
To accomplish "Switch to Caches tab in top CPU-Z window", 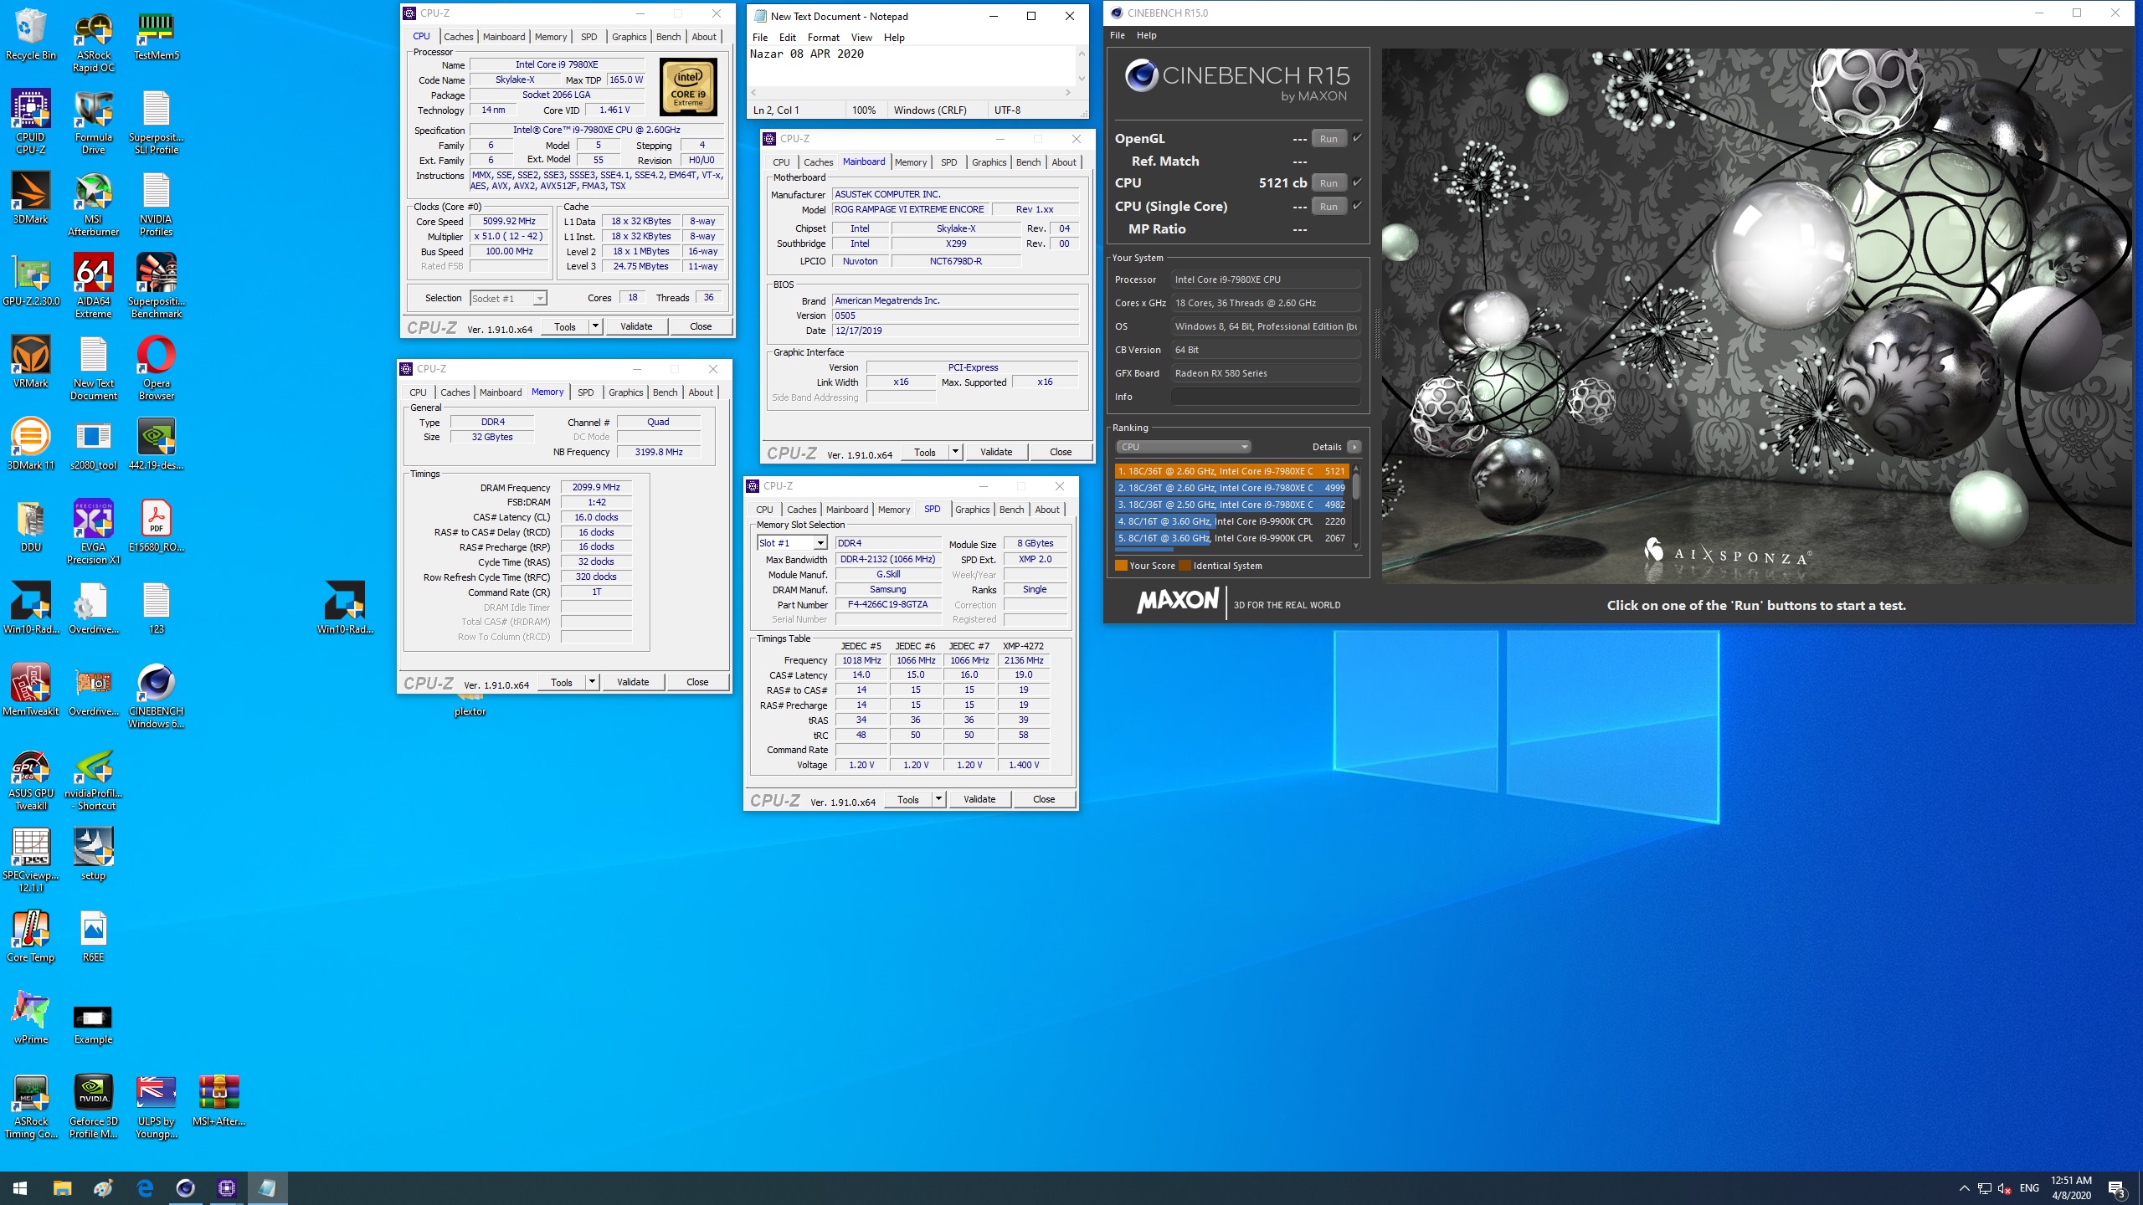I will coord(458,37).
